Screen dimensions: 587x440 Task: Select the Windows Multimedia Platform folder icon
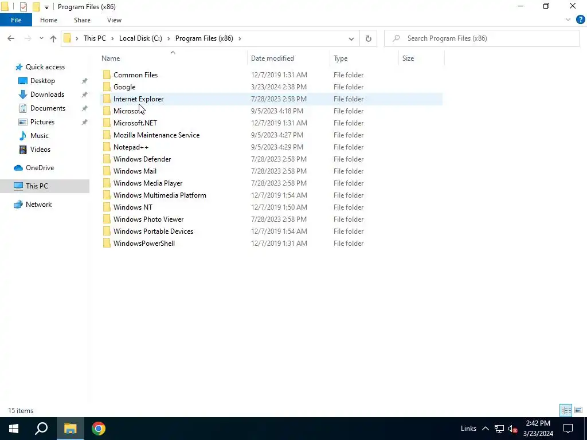[x=107, y=195]
